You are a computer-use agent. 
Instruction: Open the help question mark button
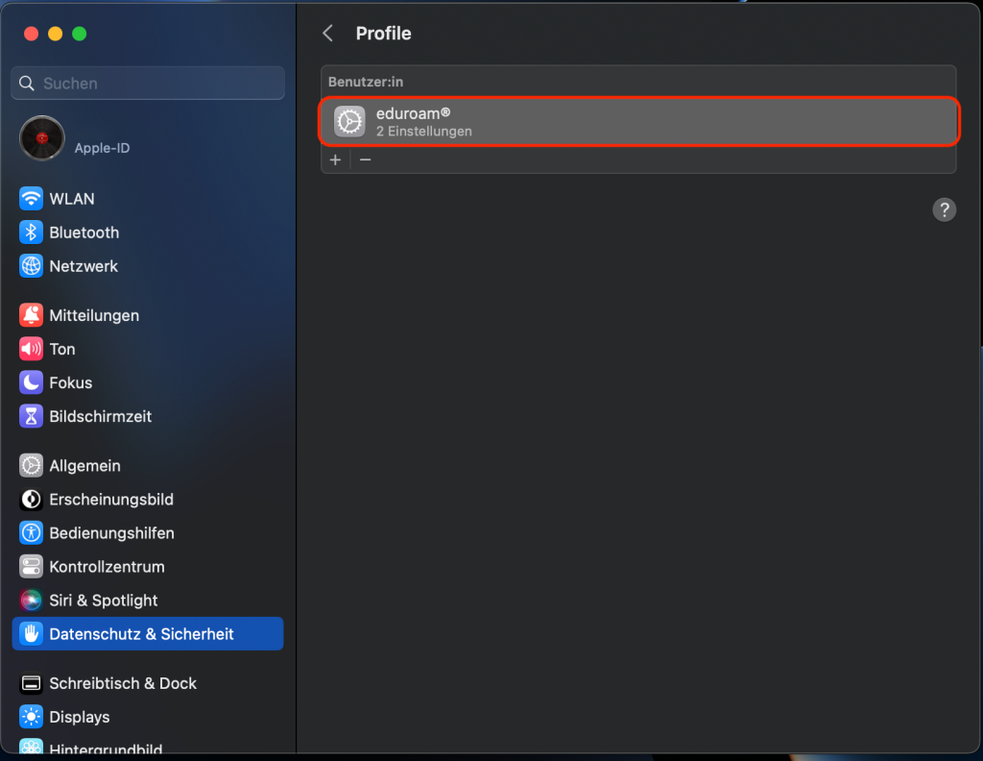[x=945, y=209]
